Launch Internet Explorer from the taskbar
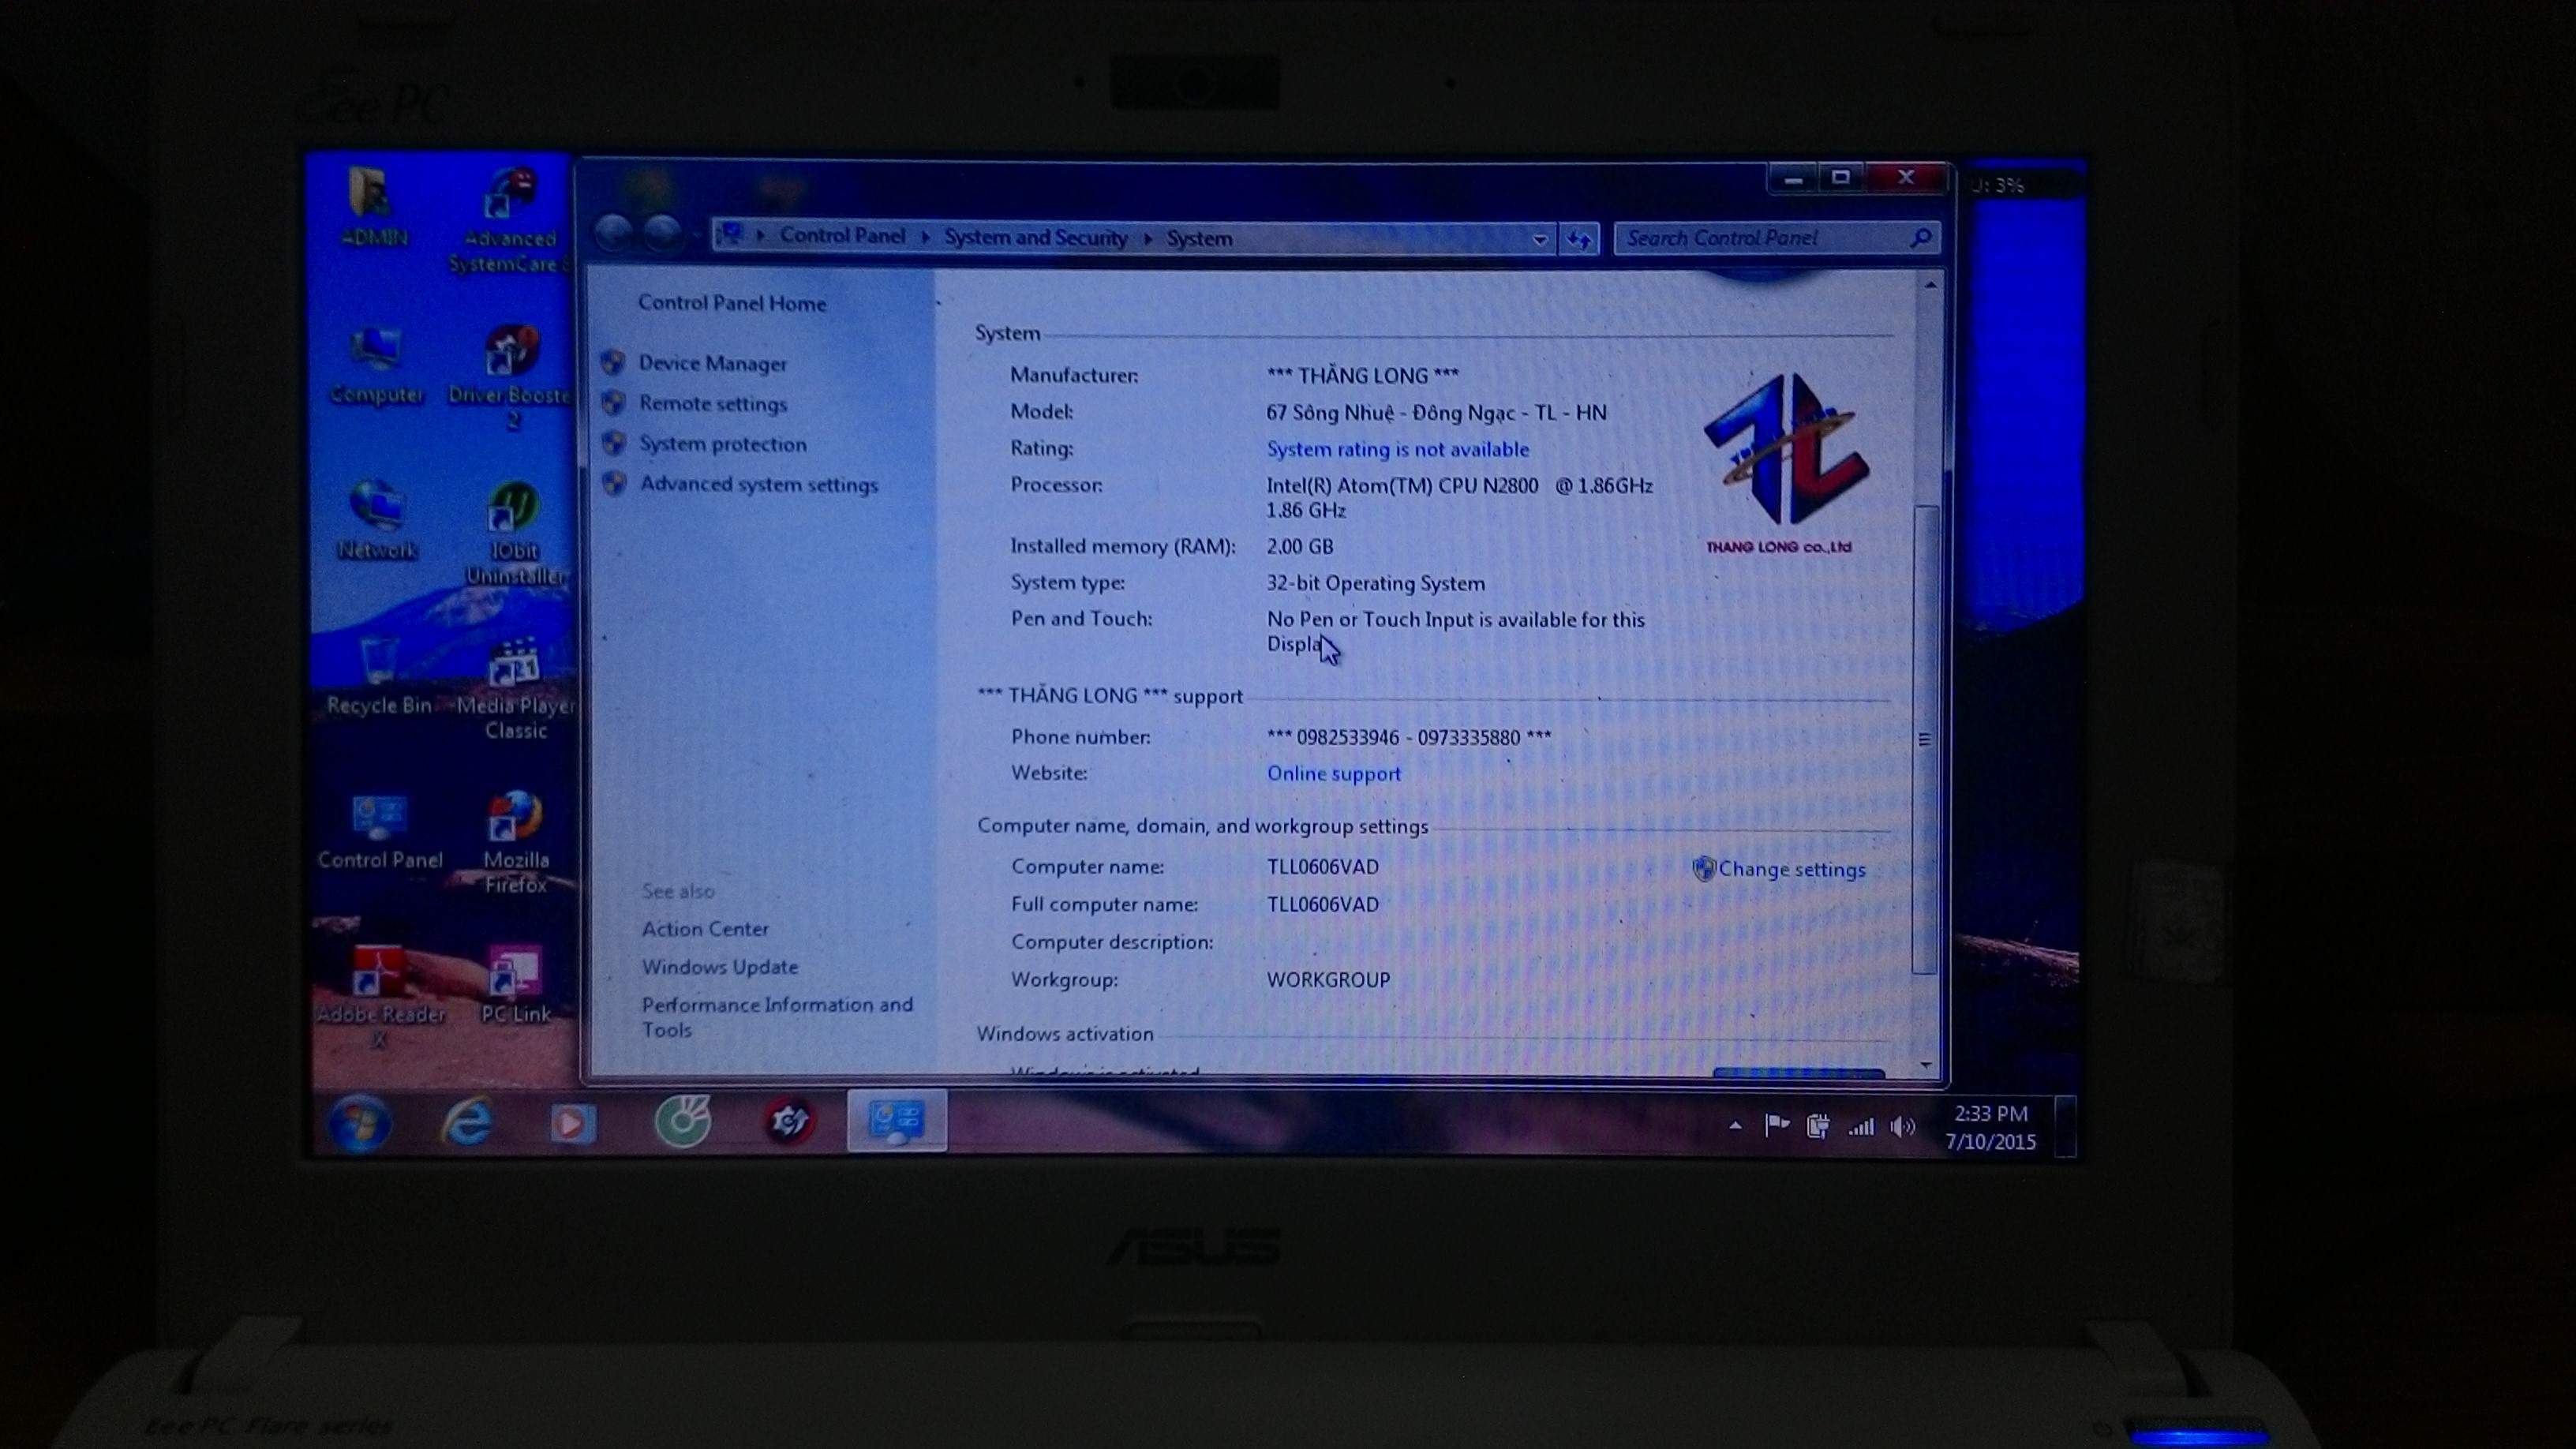Screen dimensions: 2576x1449 tap(467, 1122)
